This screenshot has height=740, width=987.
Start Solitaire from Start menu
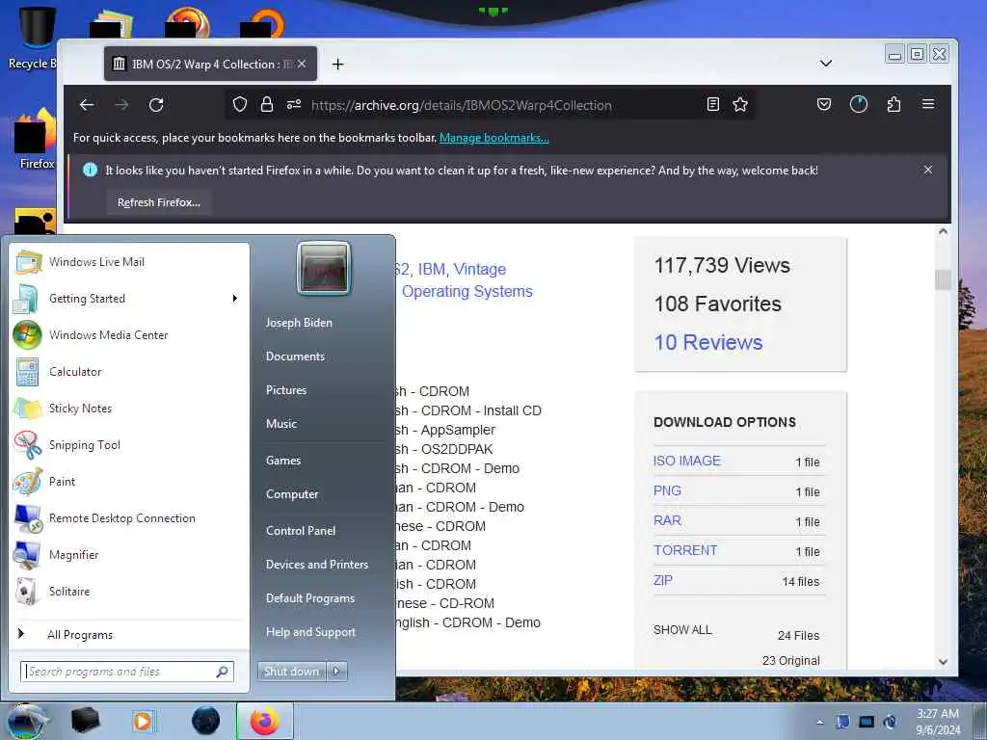[130, 592]
